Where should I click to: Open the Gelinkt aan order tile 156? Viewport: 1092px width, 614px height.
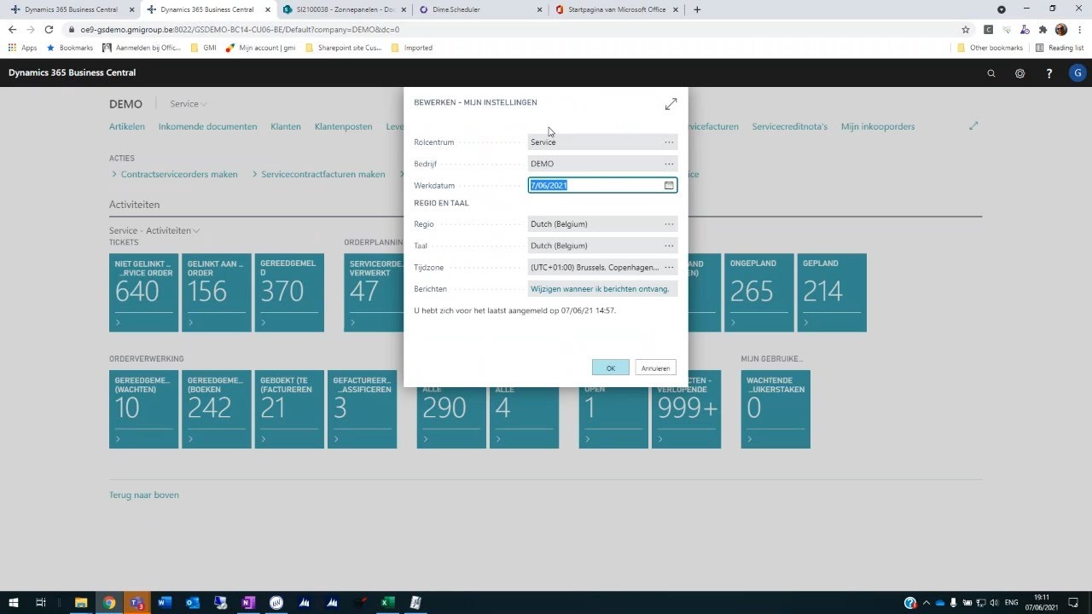click(x=217, y=293)
